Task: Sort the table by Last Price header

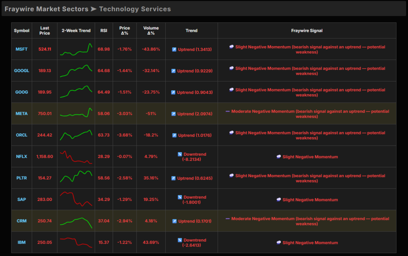Action: 45,31
